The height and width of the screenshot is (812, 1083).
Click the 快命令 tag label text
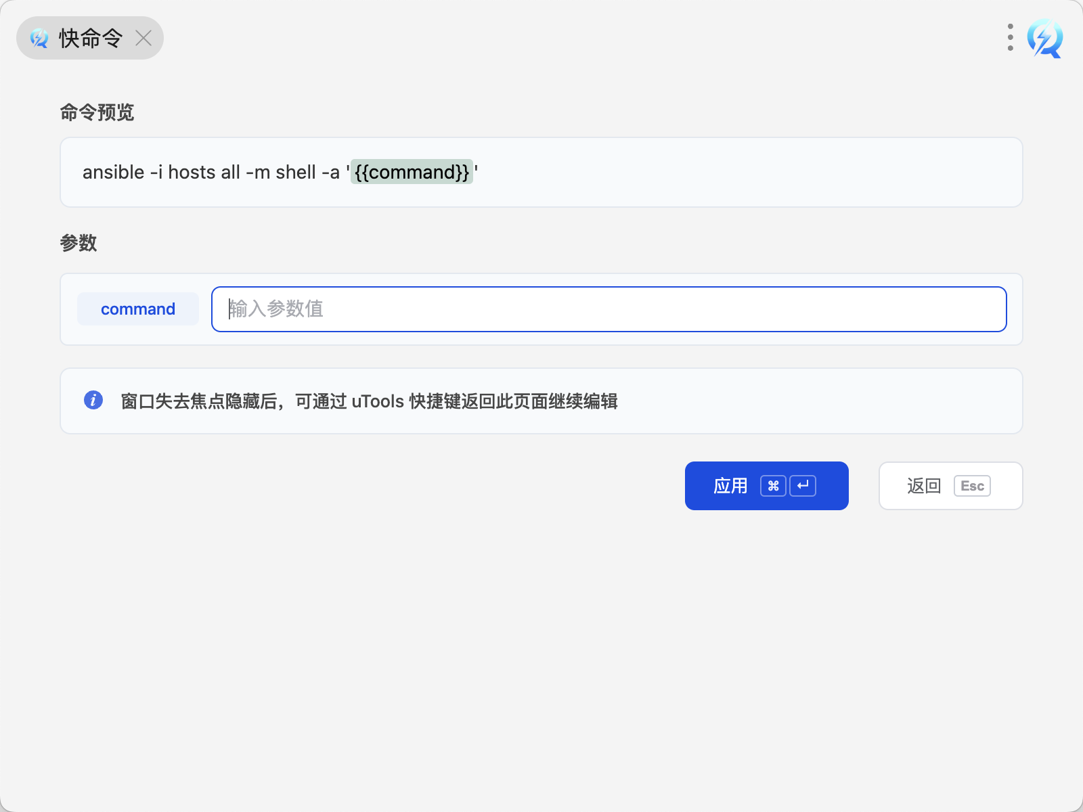point(91,39)
